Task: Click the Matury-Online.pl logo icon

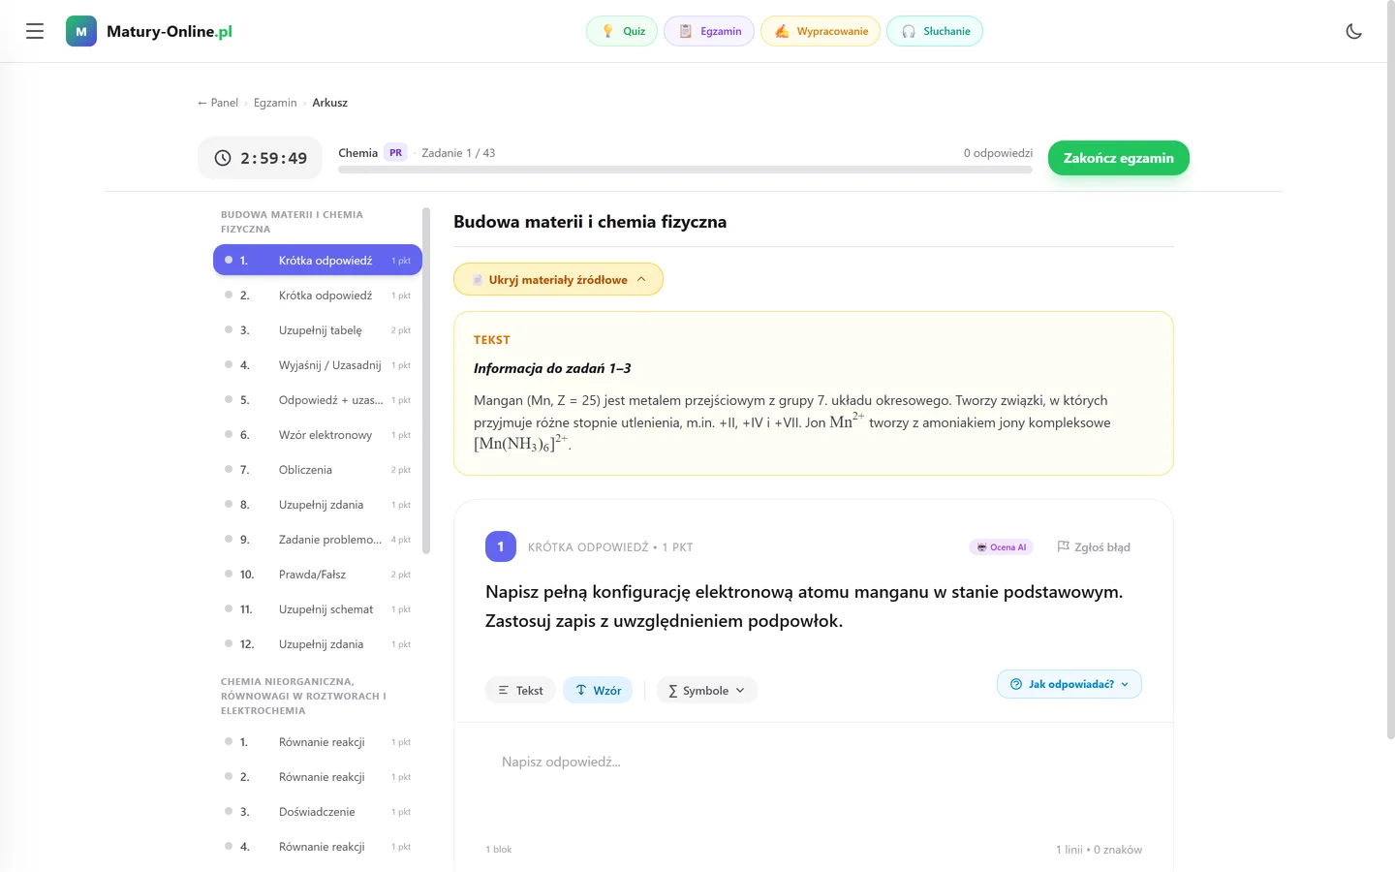Action: click(81, 31)
